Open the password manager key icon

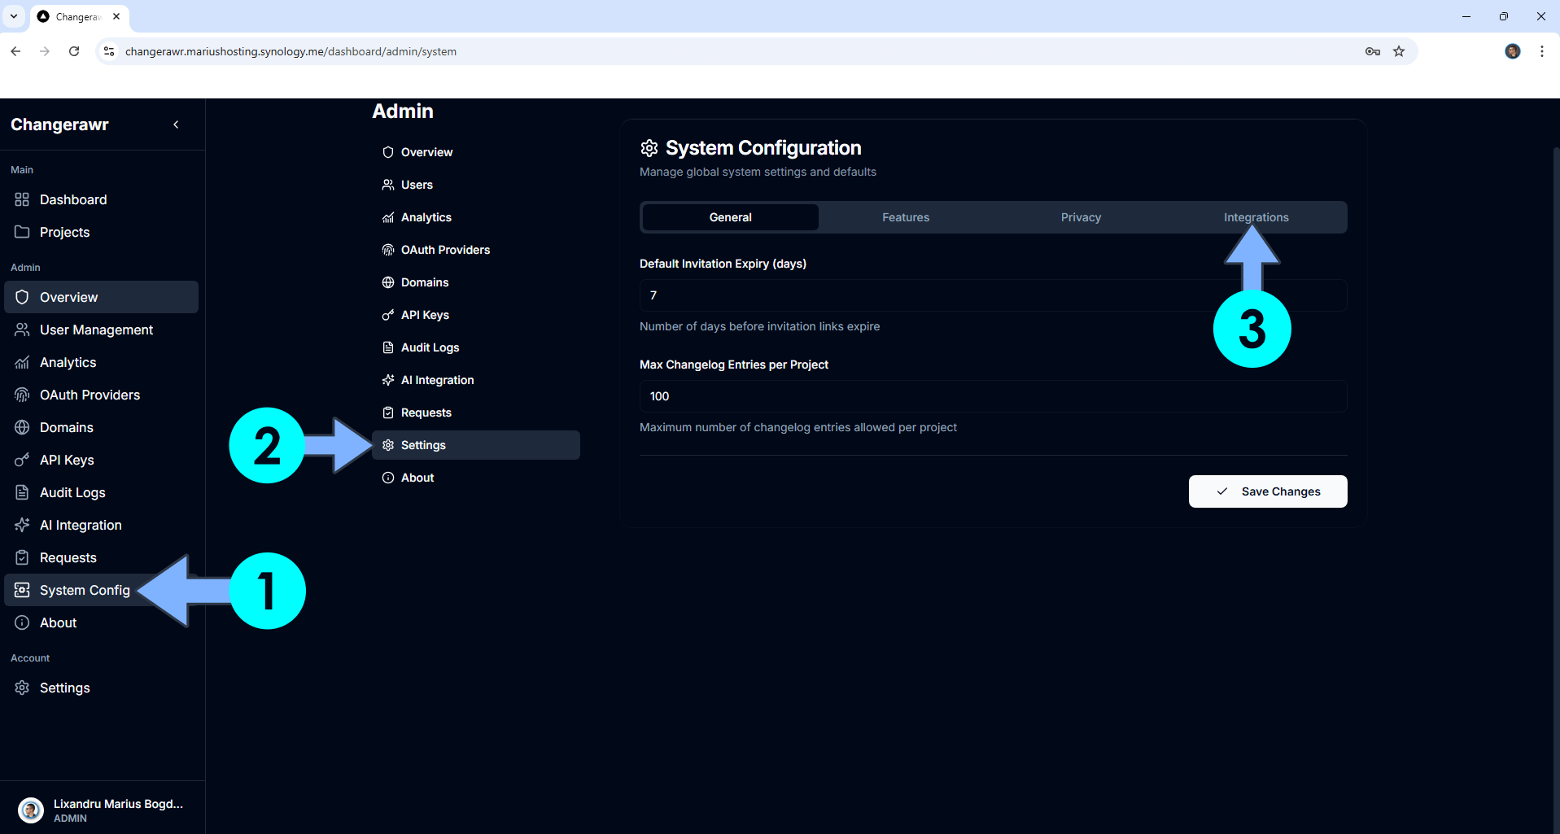(x=1373, y=51)
